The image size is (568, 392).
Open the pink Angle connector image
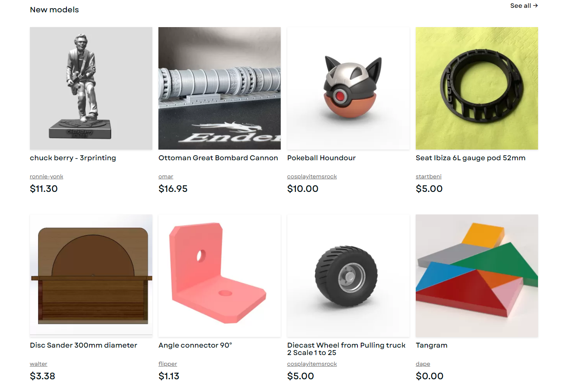(x=220, y=276)
